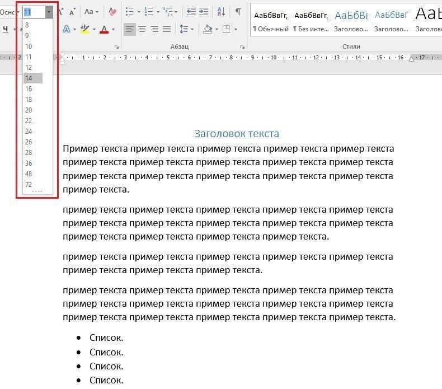The width and height of the screenshot is (442, 389).
Task: Apply the Обычный style
Action: [x=271, y=21]
